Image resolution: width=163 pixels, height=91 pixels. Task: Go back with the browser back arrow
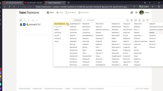pos(5,7)
